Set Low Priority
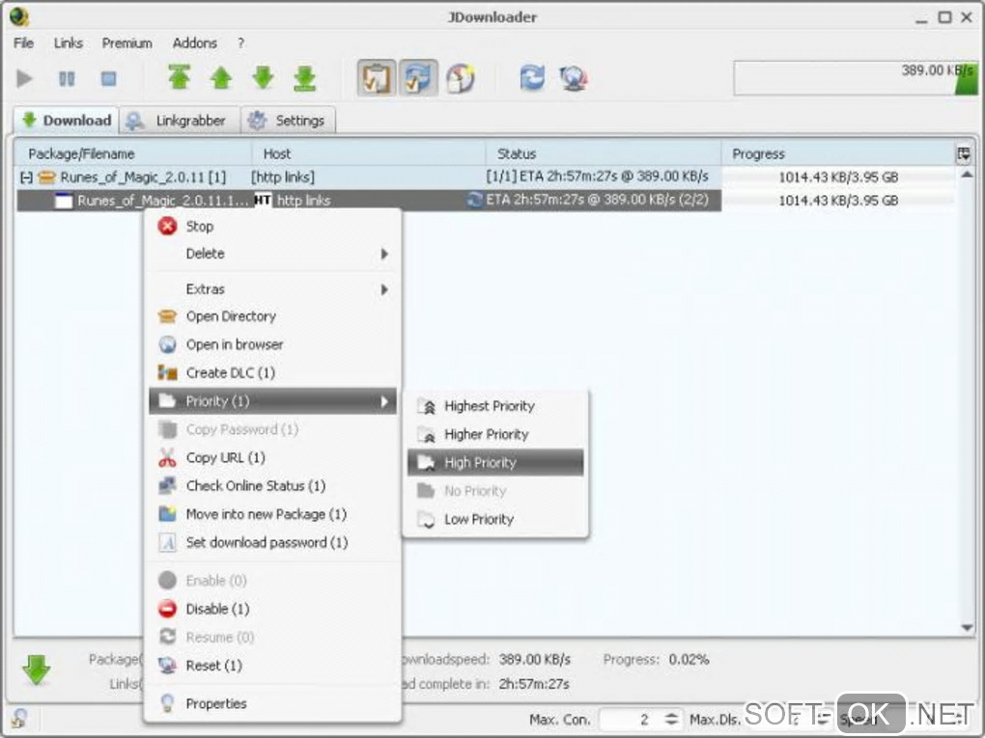 pyautogui.click(x=495, y=519)
